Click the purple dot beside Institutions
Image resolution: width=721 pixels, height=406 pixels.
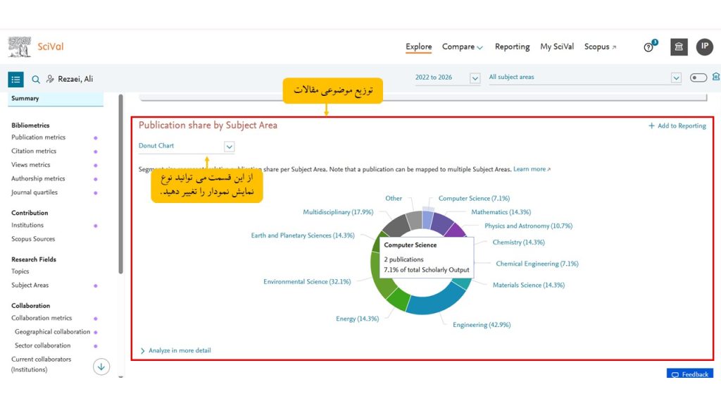pyautogui.click(x=96, y=226)
